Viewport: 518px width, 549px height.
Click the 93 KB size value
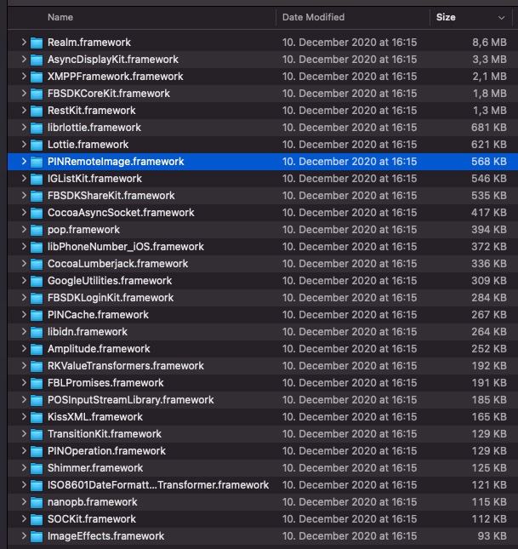coord(492,535)
